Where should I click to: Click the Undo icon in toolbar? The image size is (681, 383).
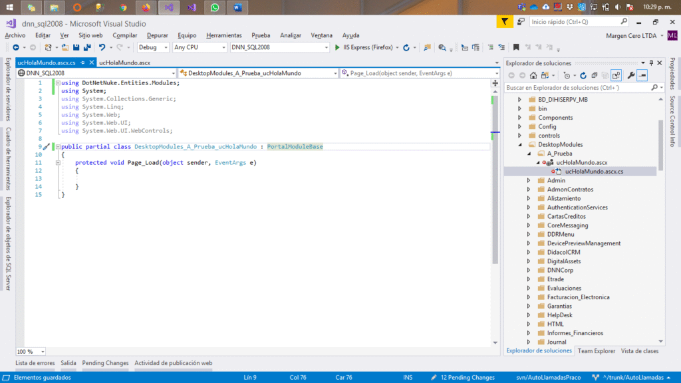(x=102, y=47)
